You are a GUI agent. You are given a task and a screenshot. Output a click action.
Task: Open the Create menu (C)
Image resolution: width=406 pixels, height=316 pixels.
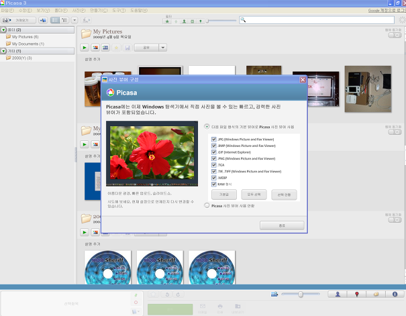(x=99, y=10)
